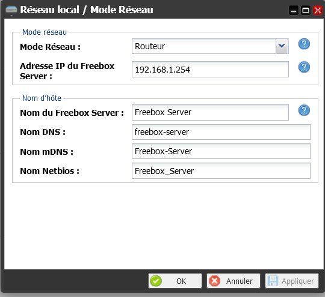The height and width of the screenshot is (297, 325).
Task: Click the "Nom DNS :" label
Action: 43,132
